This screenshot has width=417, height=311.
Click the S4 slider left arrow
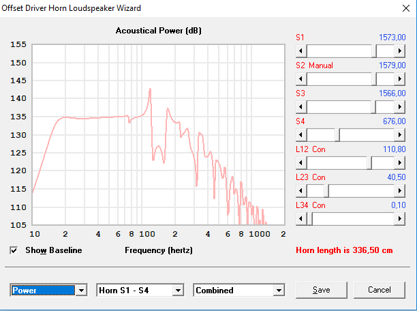[301, 135]
